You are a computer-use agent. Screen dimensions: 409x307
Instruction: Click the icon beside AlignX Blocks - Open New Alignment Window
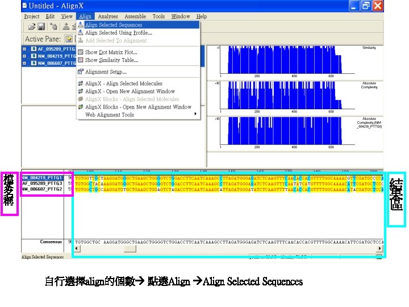81,107
